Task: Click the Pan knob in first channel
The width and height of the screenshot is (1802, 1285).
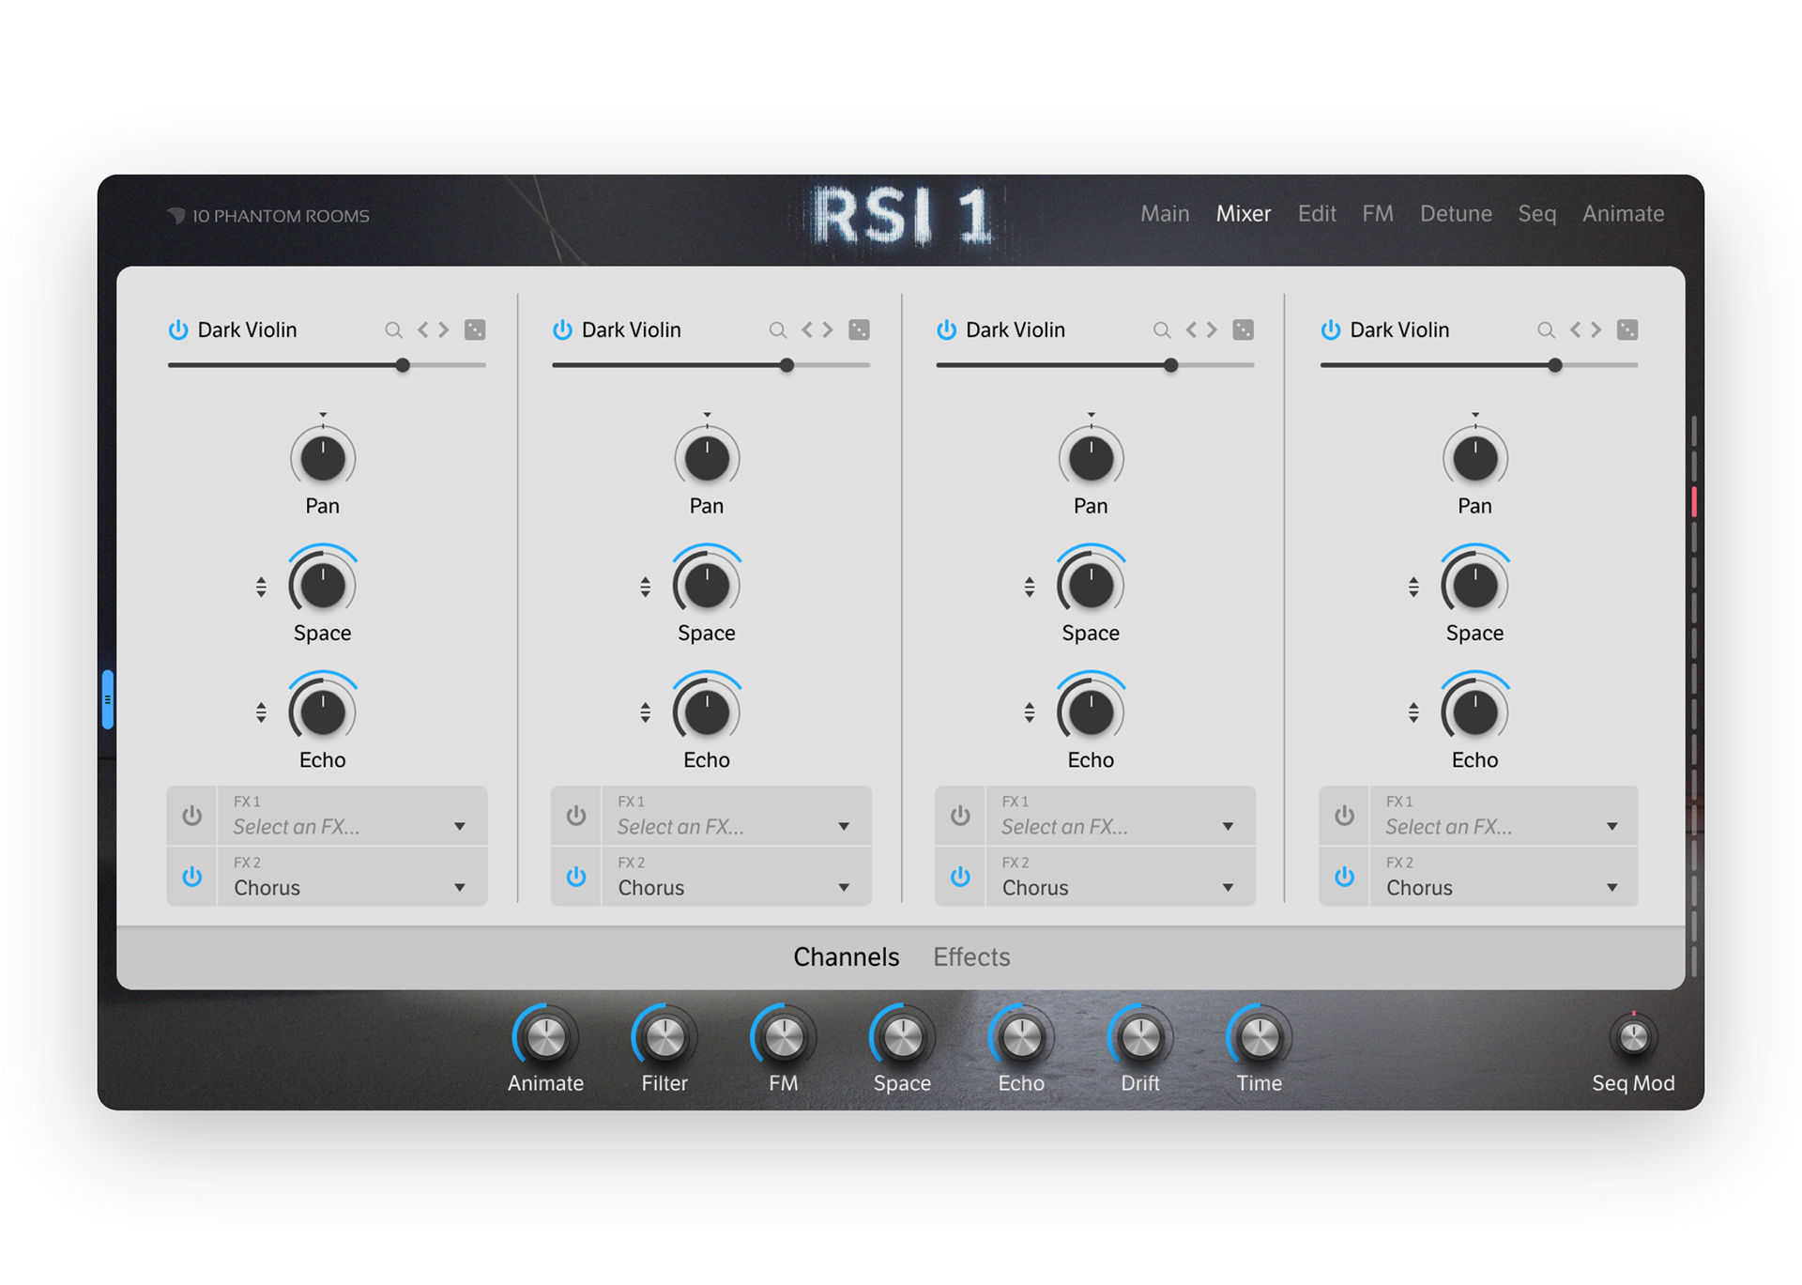Action: (322, 458)
